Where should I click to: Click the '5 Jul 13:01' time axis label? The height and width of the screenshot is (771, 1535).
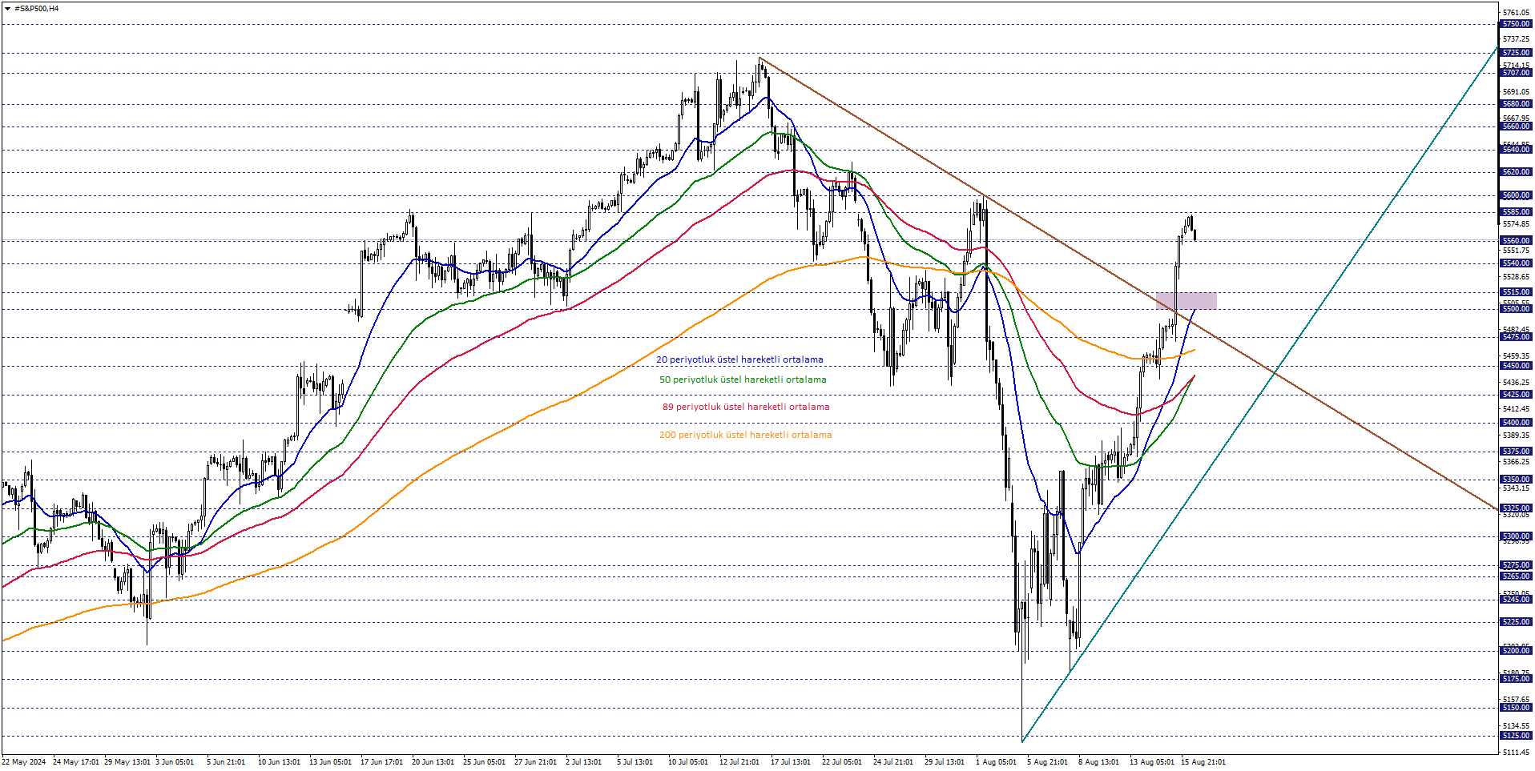click(x=635, y=762)
